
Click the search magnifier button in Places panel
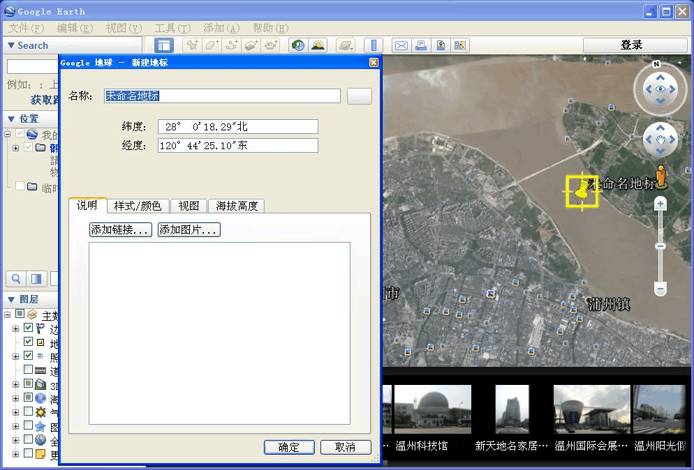(16, 278)
